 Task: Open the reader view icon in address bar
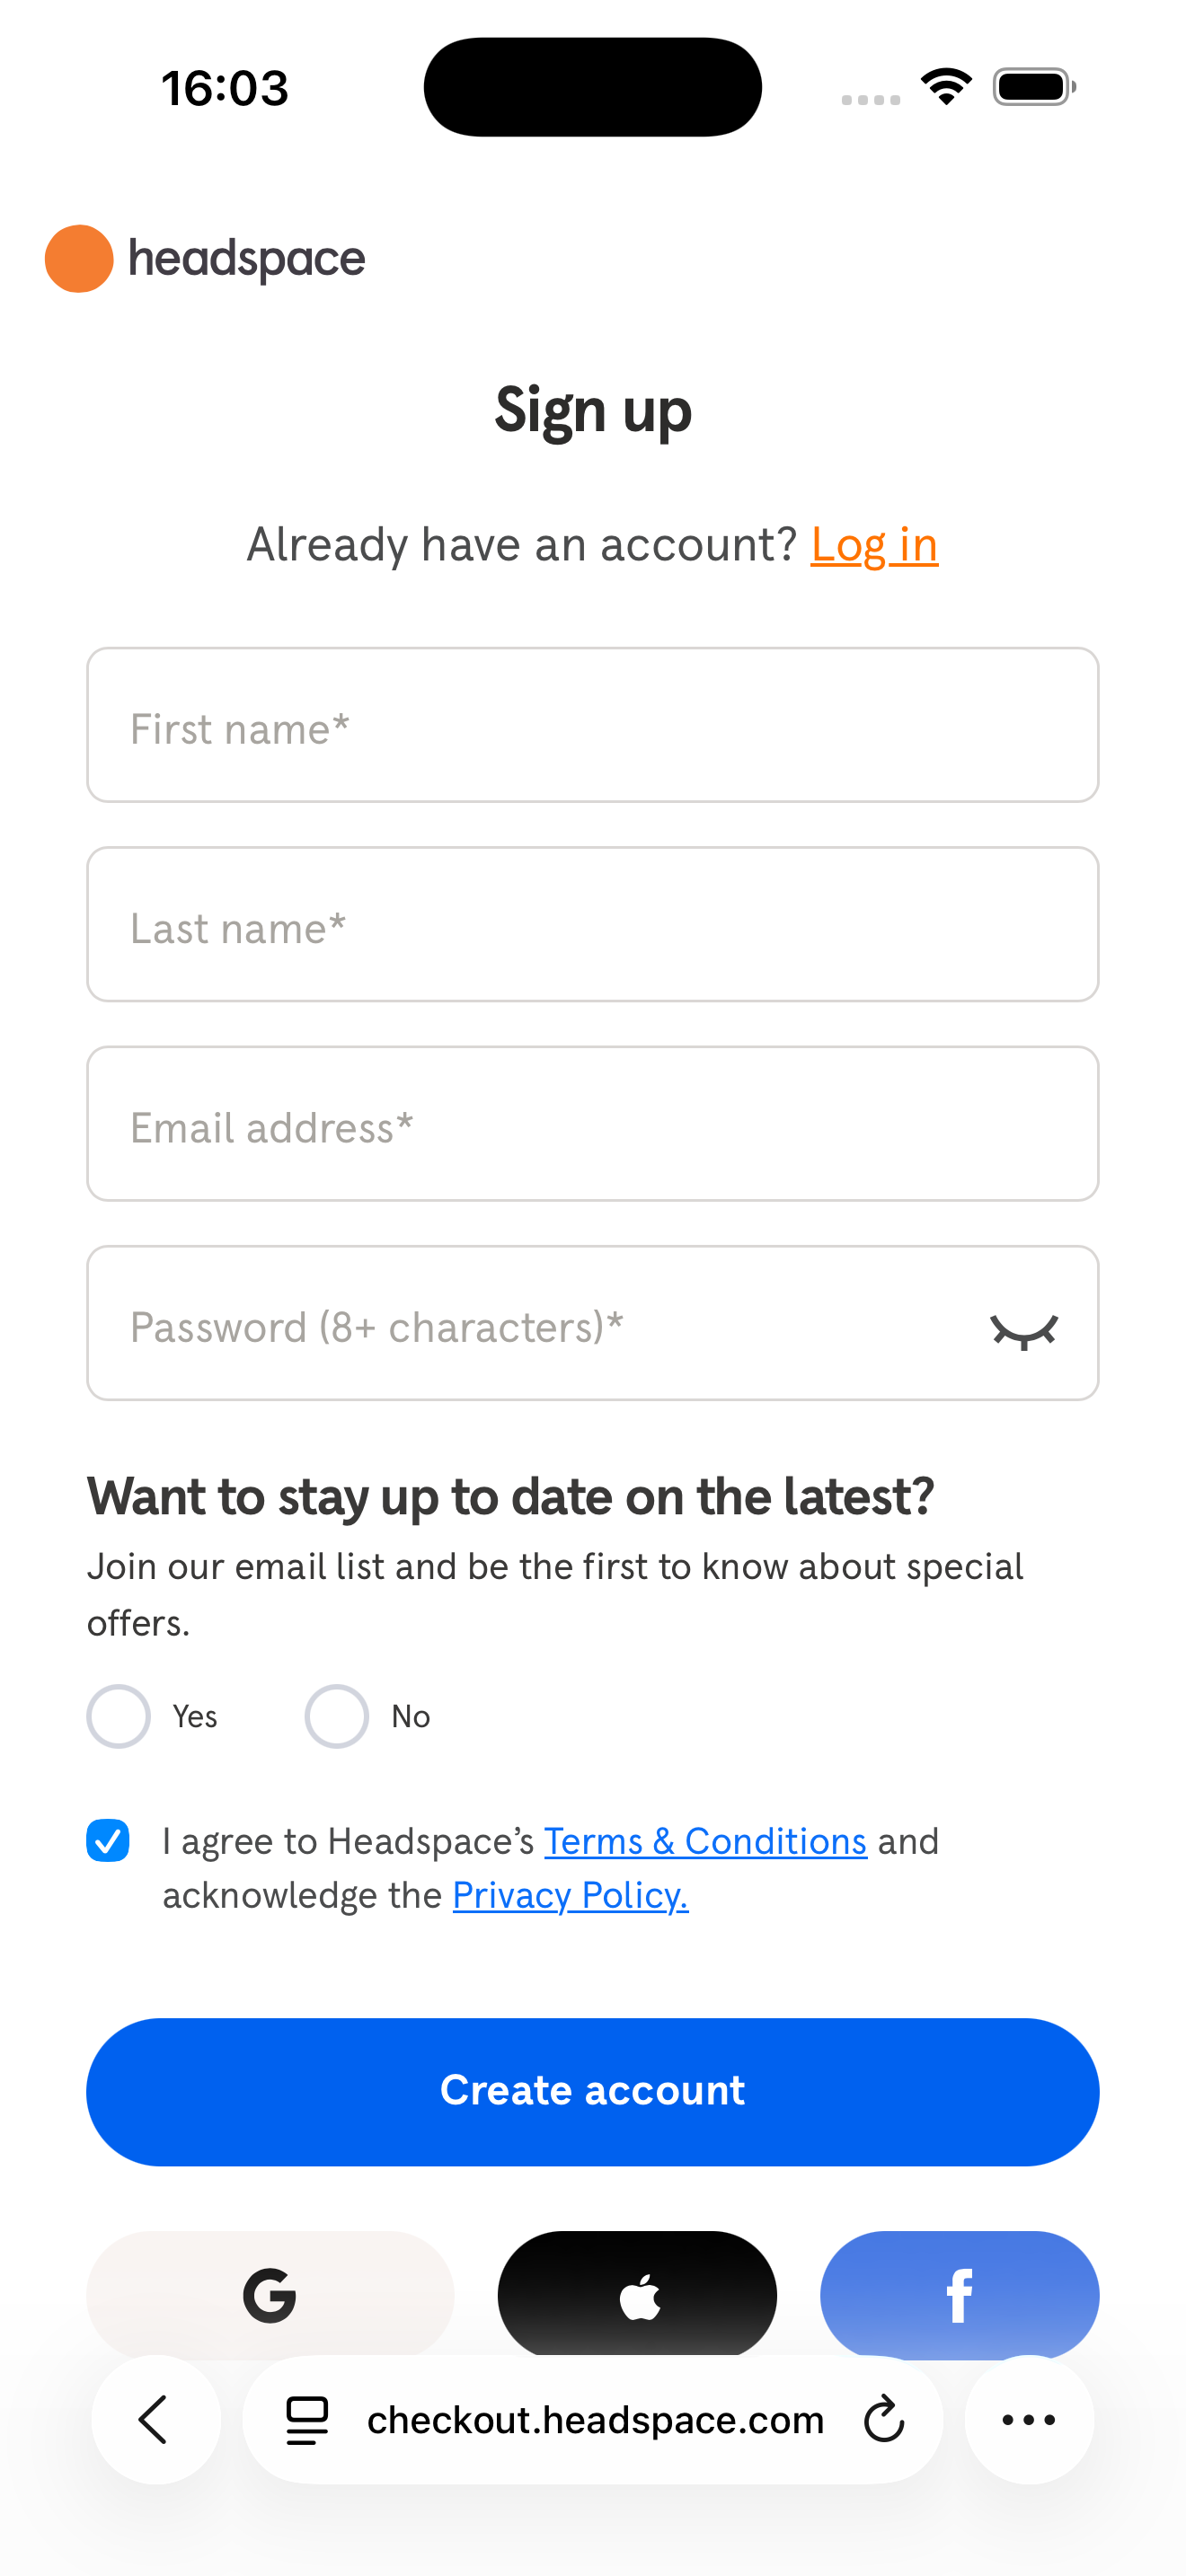pos(306,2420)
